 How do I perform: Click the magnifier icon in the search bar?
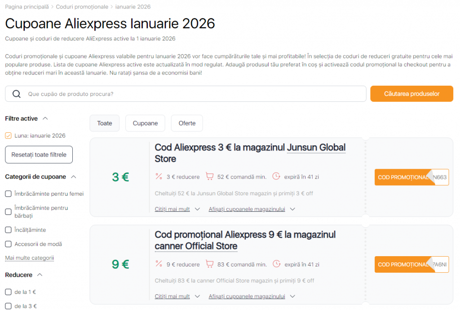point(17,94)
